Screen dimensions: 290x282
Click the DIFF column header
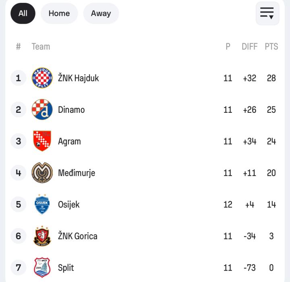(249, 46)
